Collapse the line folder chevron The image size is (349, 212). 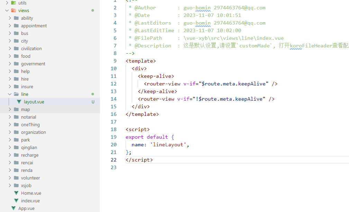[x=10, y=94]
